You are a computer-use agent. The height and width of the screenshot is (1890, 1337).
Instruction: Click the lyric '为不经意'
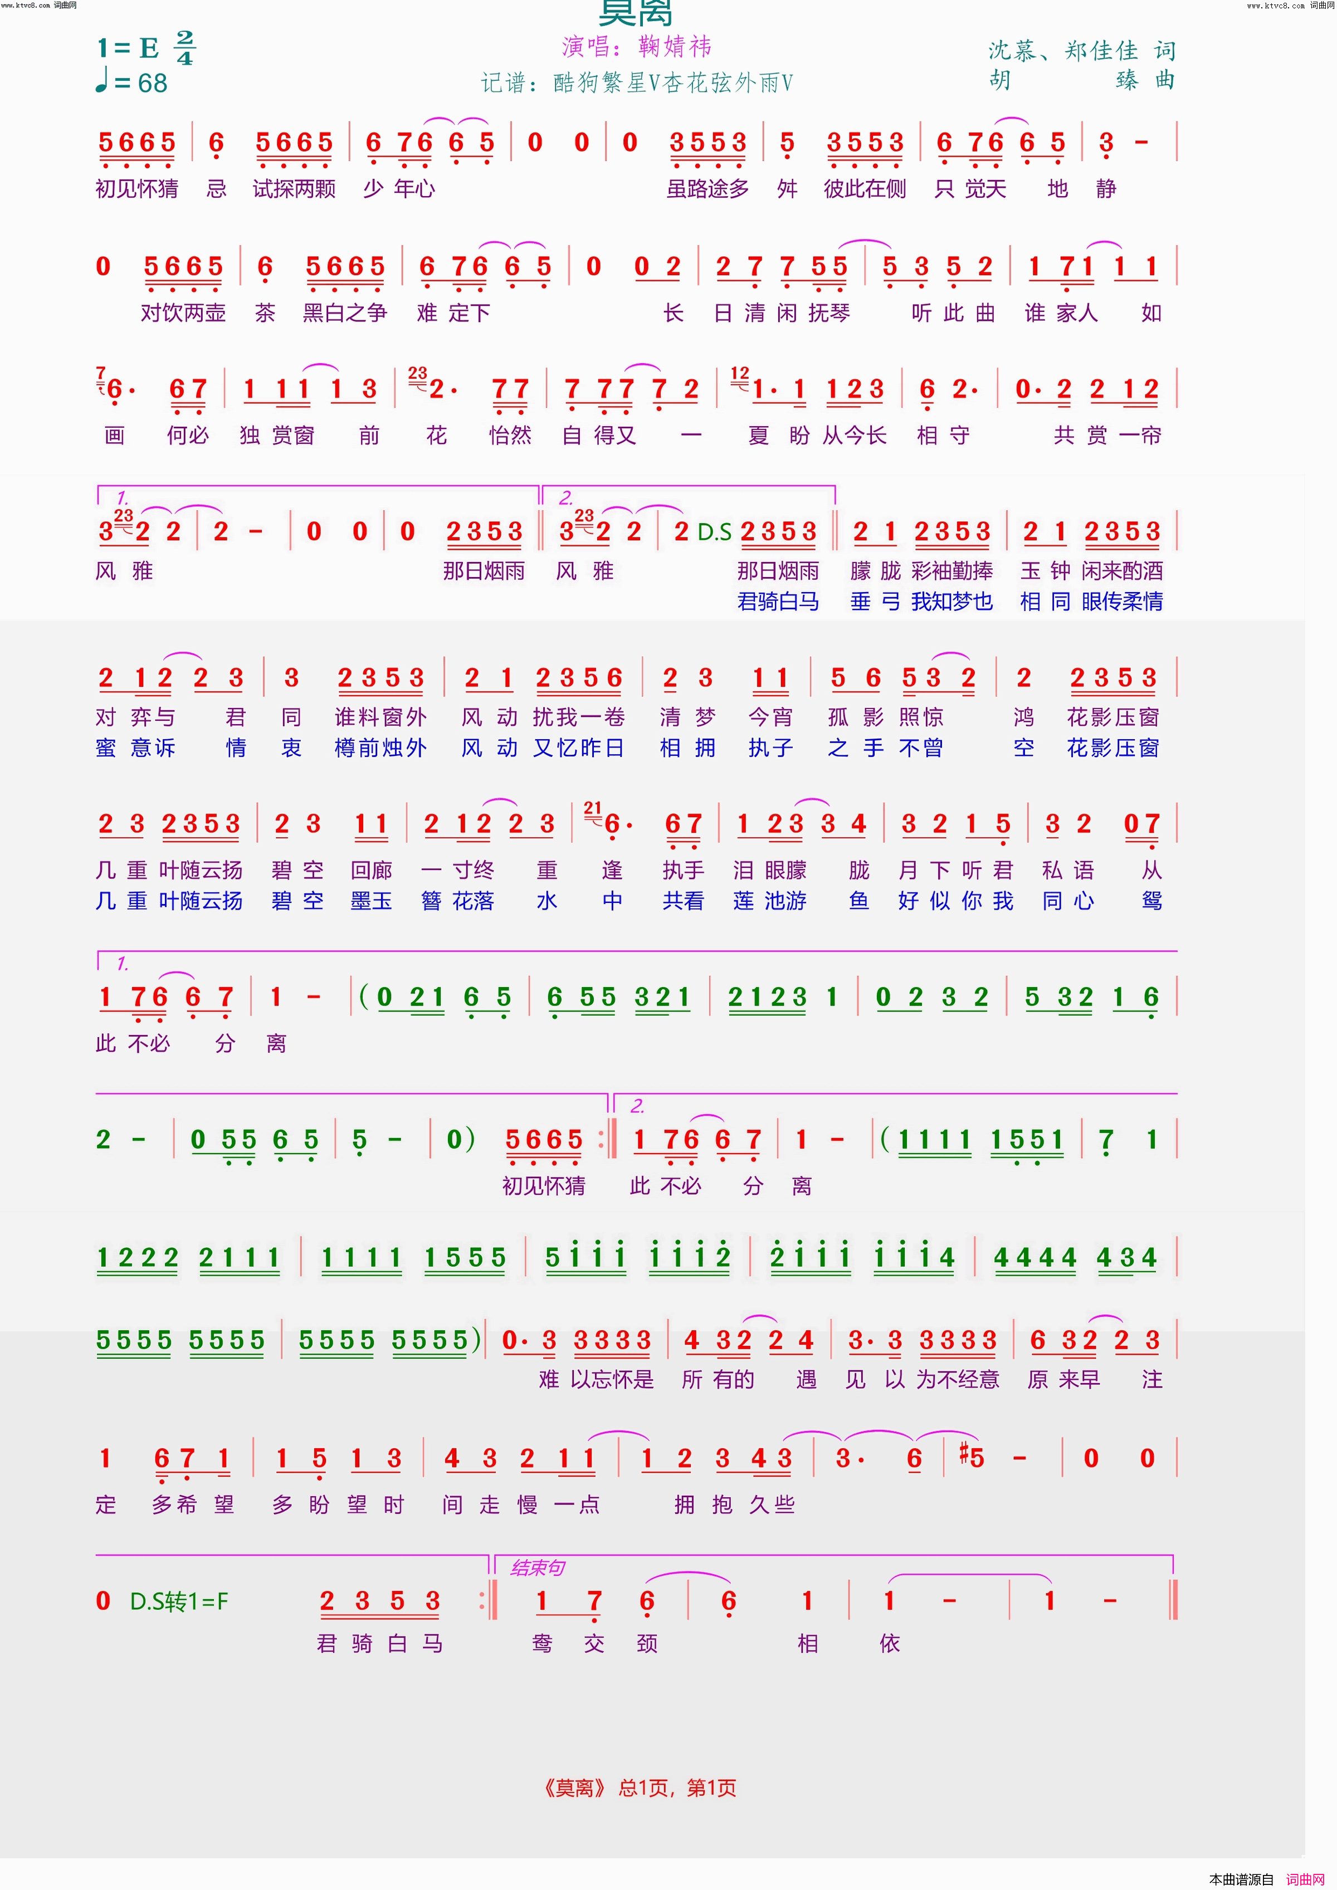pos(958,1380)
